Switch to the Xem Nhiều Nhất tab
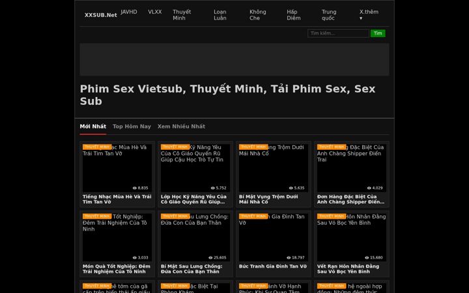The image size is (469, 293). [x=181, y=126]
